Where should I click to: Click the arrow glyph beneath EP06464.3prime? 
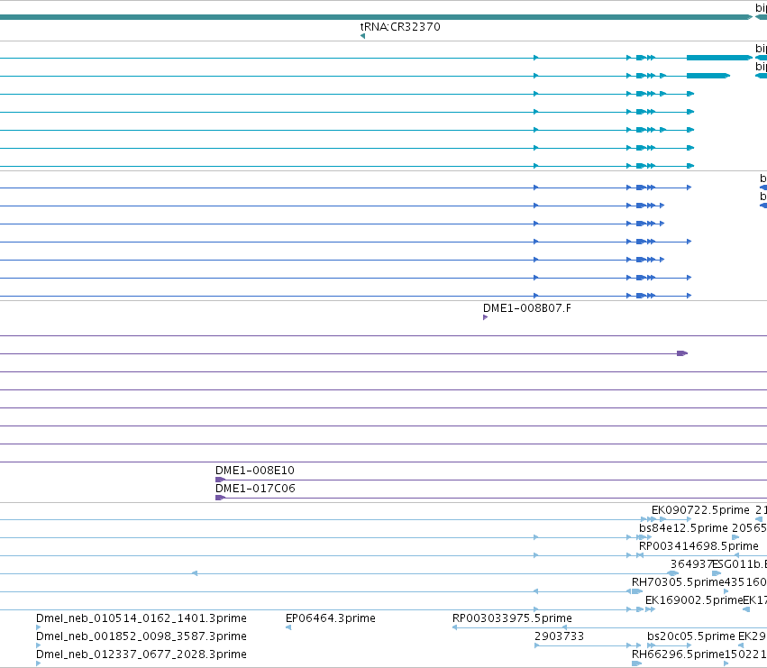click(x=288, y=627)
